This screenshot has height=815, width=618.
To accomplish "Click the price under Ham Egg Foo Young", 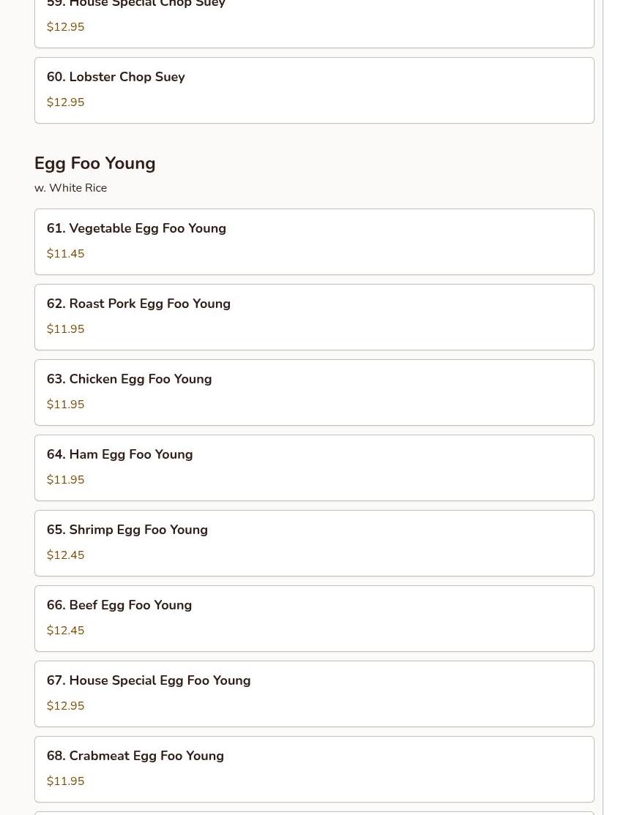I will point(65,480).
